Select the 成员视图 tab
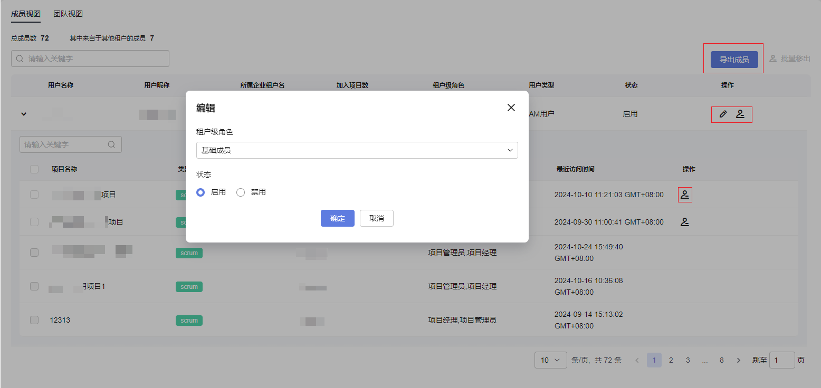 pyautogui.click(x=26, y=14)
